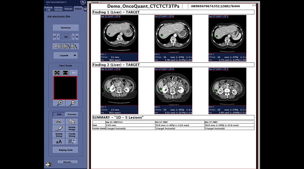This screenshot has width=304, height=169.
Task: Click the icon beside the aA tool
Action: pyautogui.click(x=72, y=142)
